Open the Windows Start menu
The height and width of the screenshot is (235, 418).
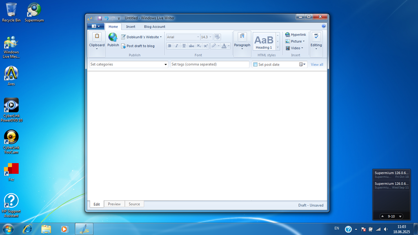click(8, 229)
